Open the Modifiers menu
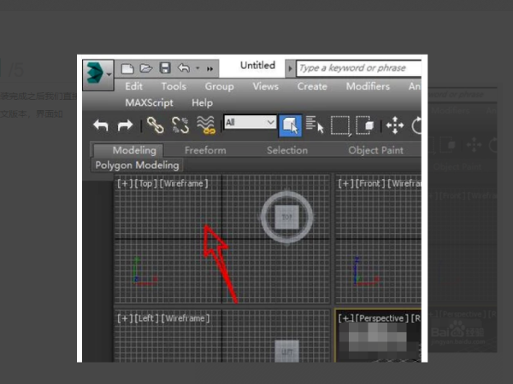This screenshot has height=384, width=513. [368, 86]
